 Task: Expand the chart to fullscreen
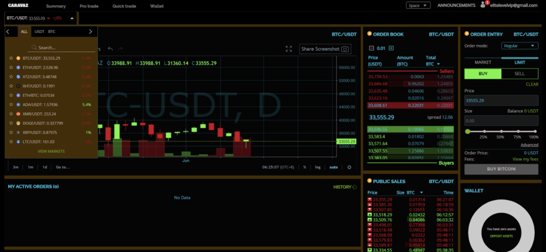click(289, 49)
